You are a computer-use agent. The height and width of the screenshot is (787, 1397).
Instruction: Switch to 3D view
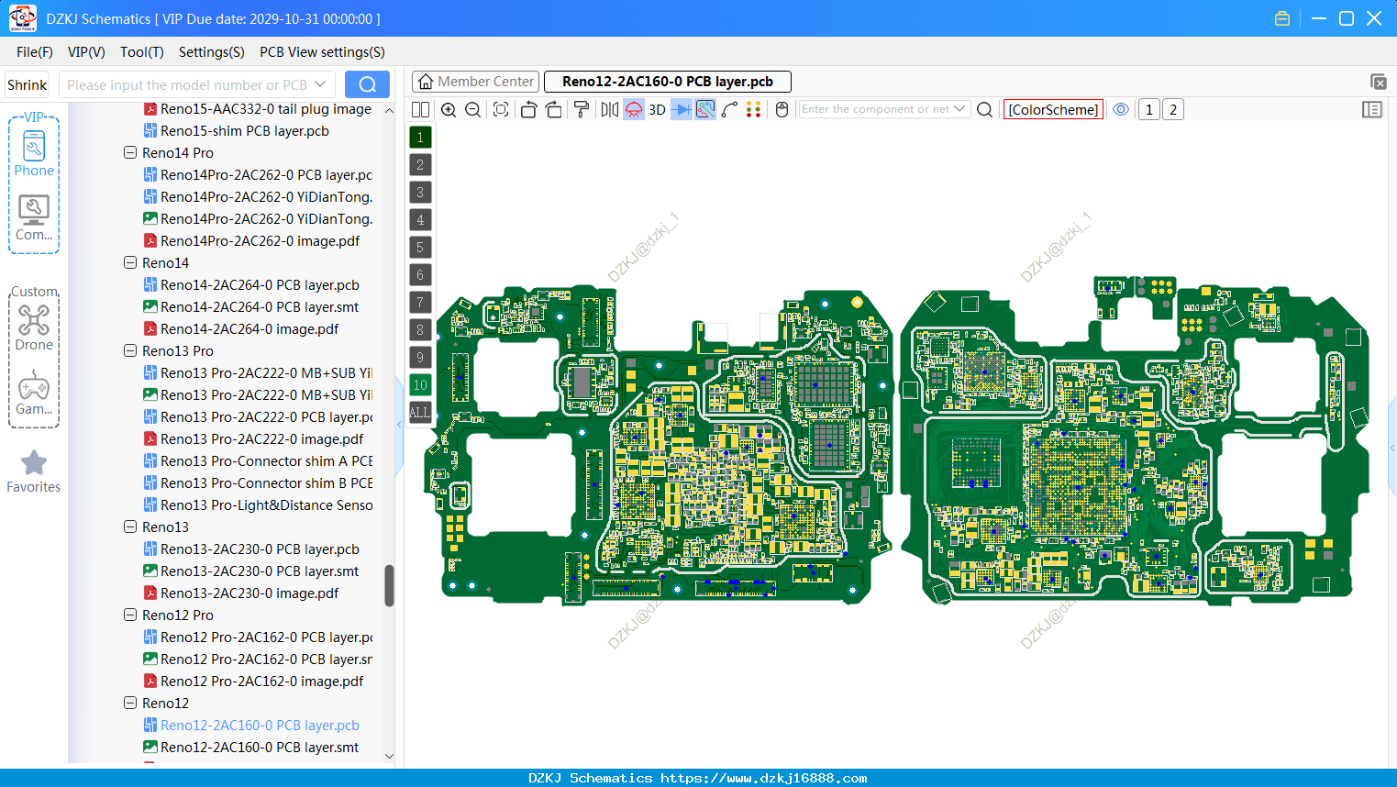coord(658,109)
